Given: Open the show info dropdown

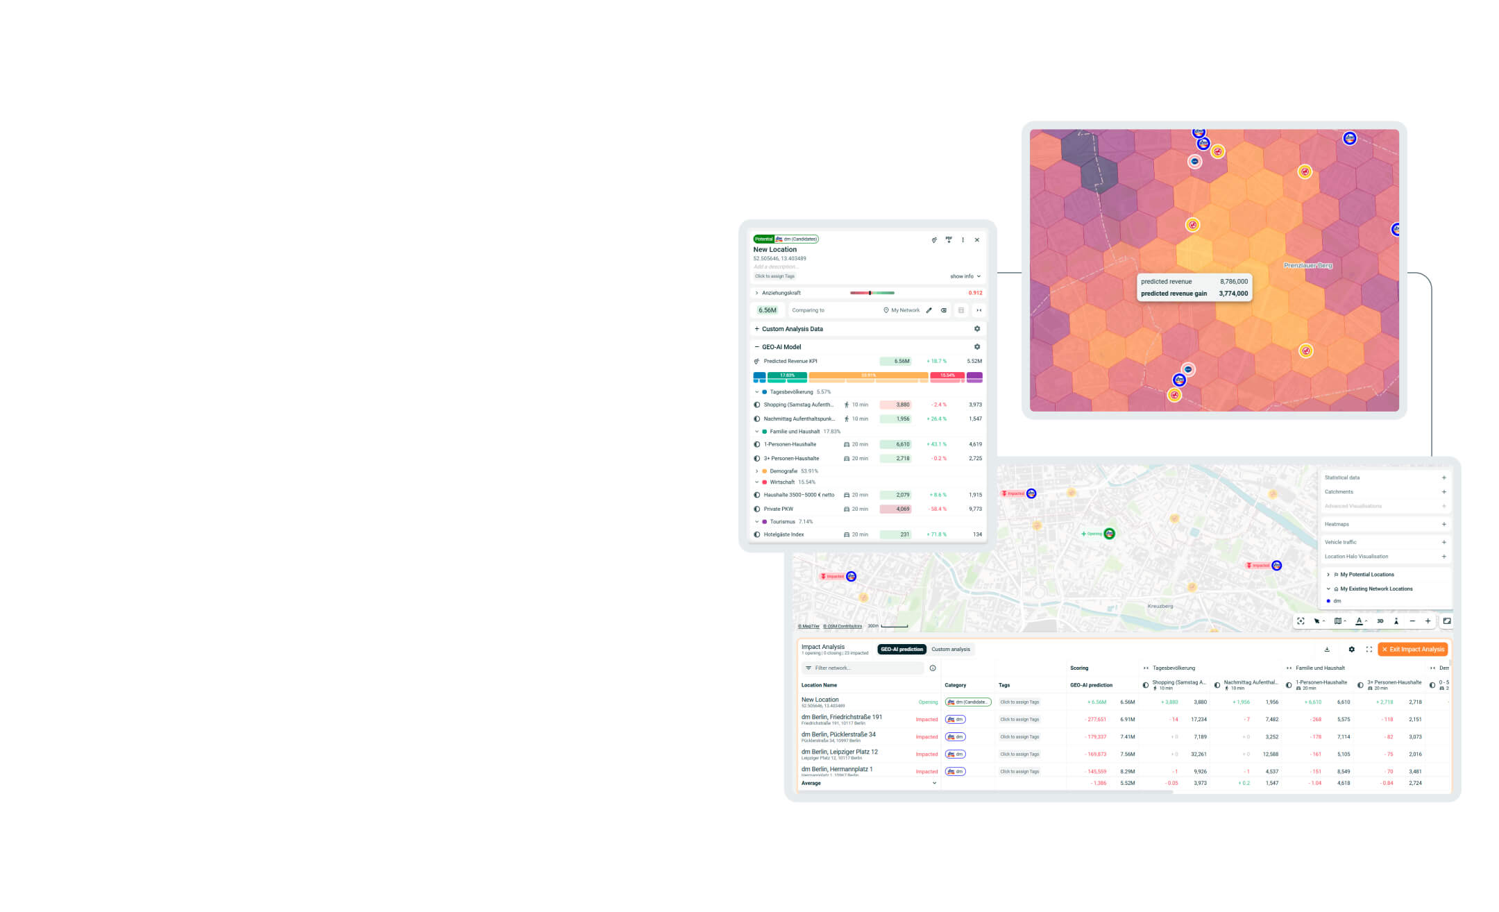Looking at the screenshot, I should [965, 276].
